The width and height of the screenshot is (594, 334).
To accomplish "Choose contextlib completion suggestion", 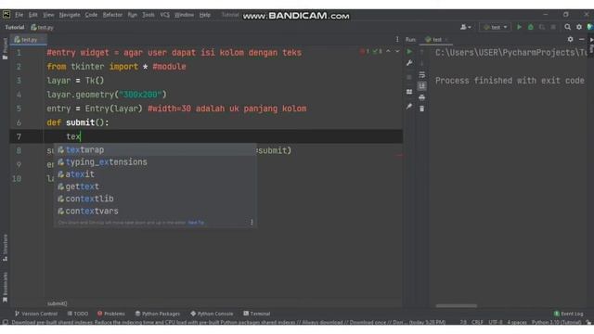I will [x=155, y=199].
